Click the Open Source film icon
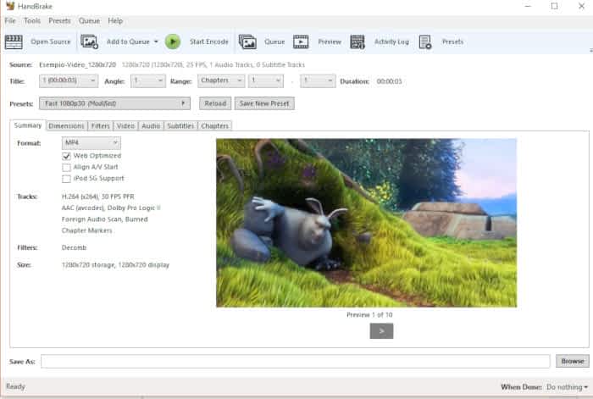The height and width of the screenshot is (399, 593). 14,42
